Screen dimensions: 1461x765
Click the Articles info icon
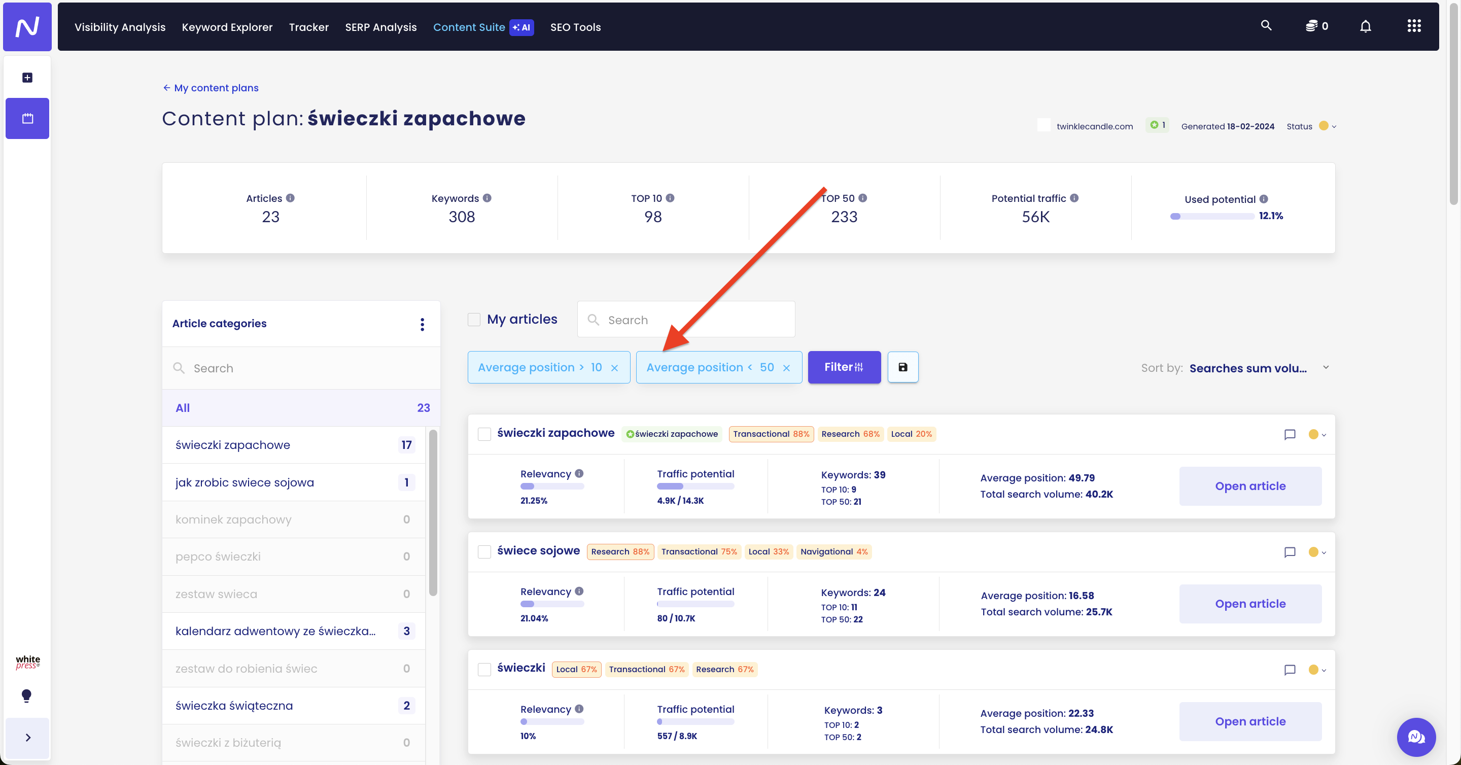[290, 198]
